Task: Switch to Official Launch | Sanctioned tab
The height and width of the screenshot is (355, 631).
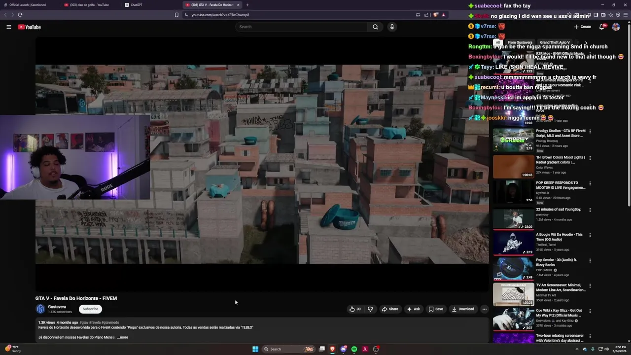Action: (28, 5)
